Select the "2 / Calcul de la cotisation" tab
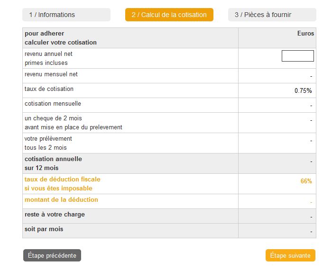 coord(169,15)
